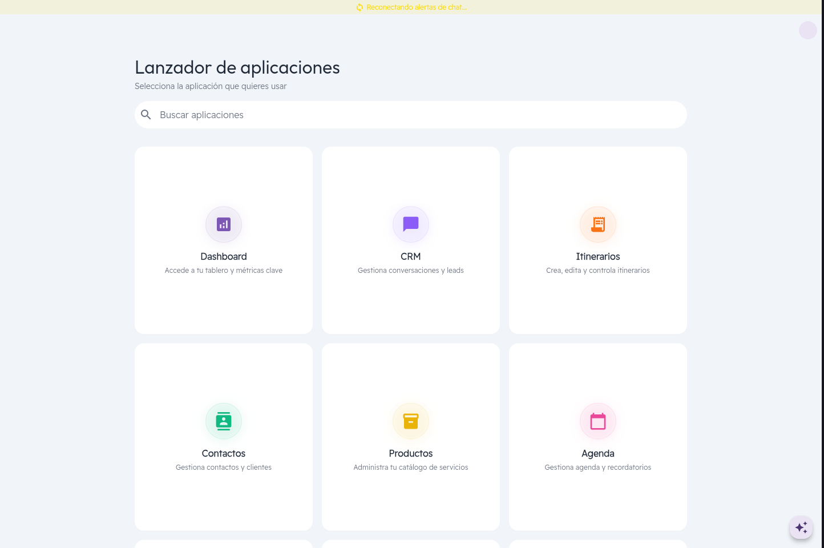
Task: Open the green Contactos address book icon
Action: point(224,421)
